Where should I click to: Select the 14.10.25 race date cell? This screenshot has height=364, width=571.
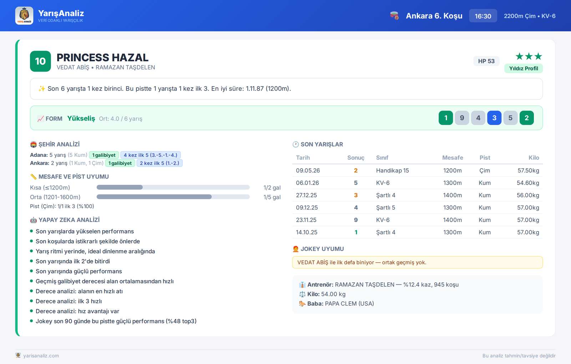[x=307, y=232]
